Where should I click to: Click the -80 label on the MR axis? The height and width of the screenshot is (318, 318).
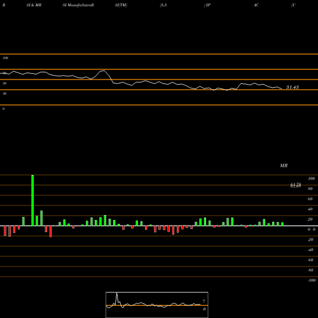(310, 270)
